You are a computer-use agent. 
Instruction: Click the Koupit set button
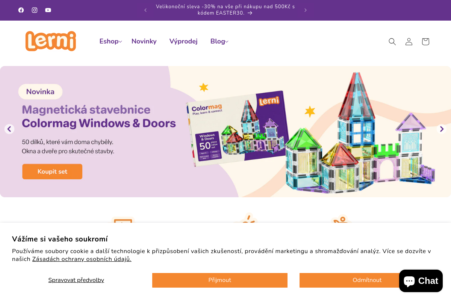[x=52, y=171]
